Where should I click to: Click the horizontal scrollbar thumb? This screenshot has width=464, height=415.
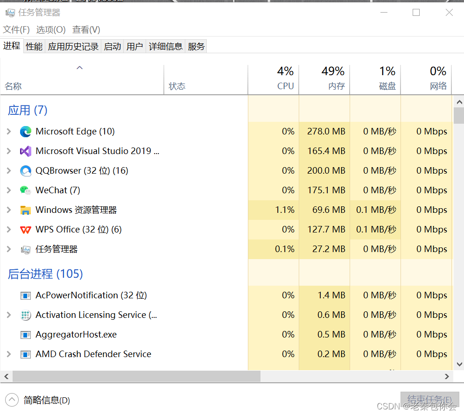tap(136, 377)
